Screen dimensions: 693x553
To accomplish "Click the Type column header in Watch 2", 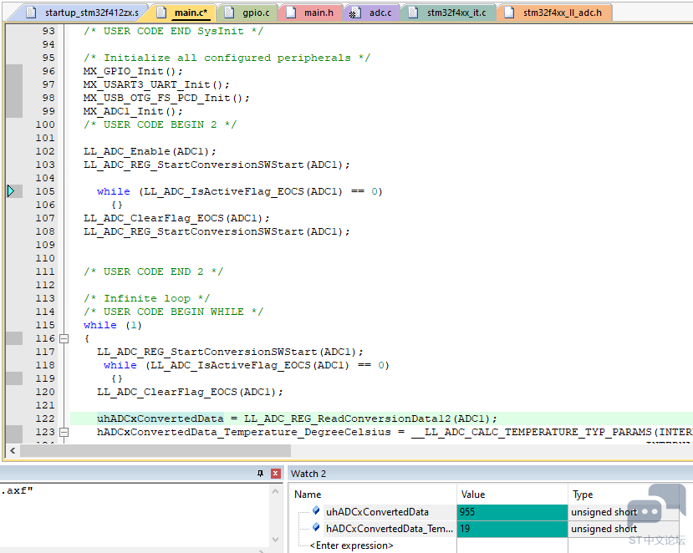I will (583, 495).
